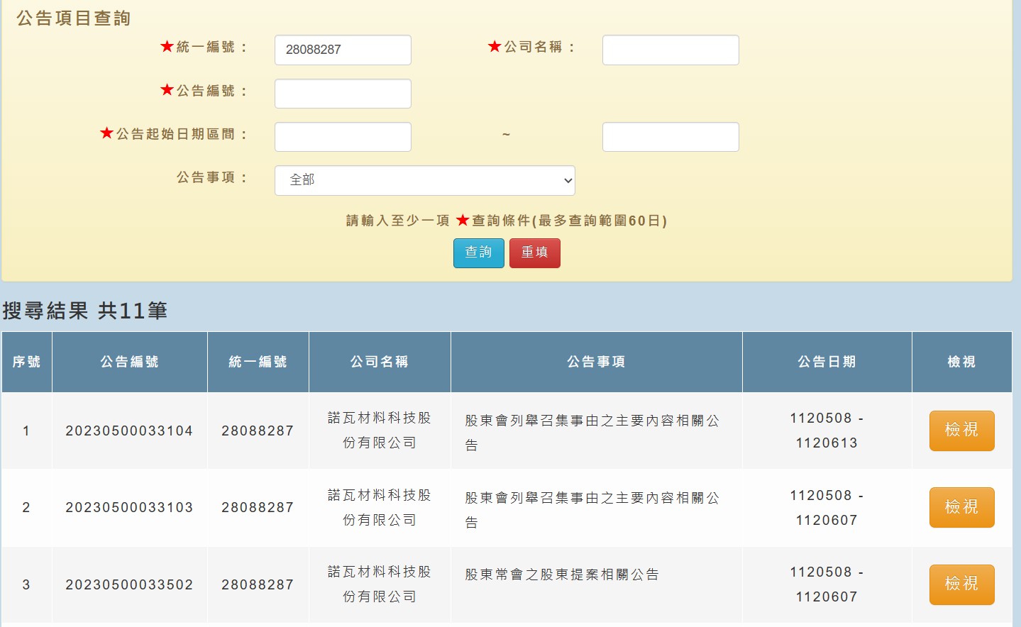Click 檢視 for announcement 20230500033502
Viewport: 1021px width, 627px height.
coord(961,584)
